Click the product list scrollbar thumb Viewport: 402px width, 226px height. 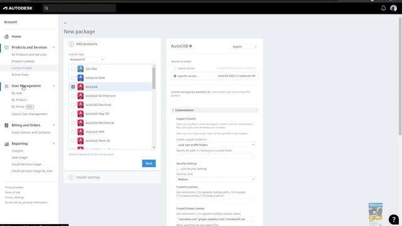(x=154, y=78)
